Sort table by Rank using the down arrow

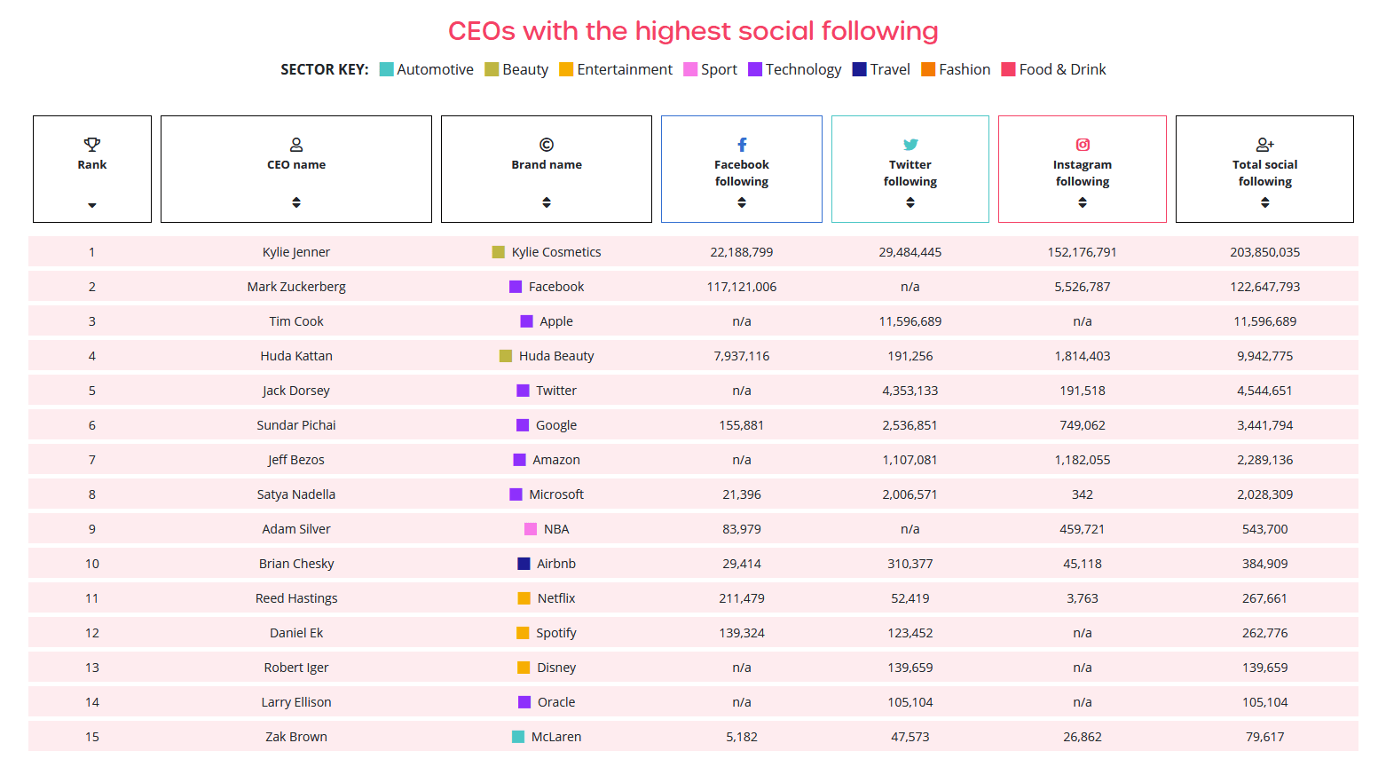click(x=92, y=205)
